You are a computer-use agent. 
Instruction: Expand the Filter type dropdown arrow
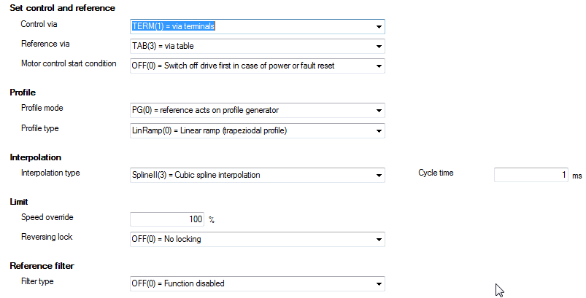click(x=379, y=284)
